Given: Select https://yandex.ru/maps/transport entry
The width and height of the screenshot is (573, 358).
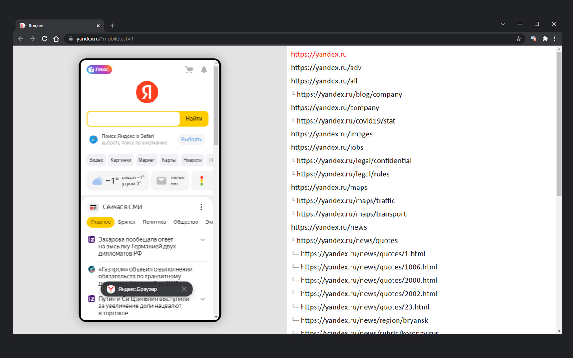Looking at the screenshot, I should [x=351, y=214].
